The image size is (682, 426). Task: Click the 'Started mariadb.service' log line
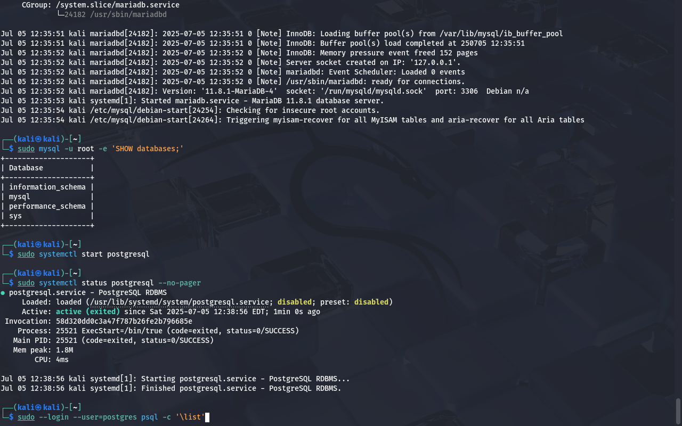click(x=192, y=101)
